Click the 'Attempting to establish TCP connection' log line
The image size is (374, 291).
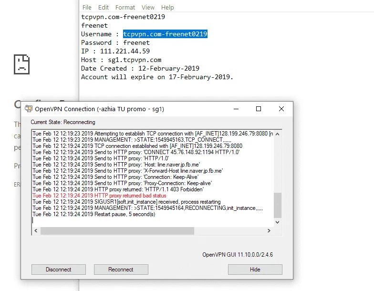tap(153, 134)
